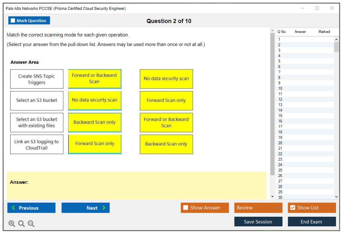This screenshot has height=235, width=344.
Task: Select question number 10 in the list
Action: 280,88
